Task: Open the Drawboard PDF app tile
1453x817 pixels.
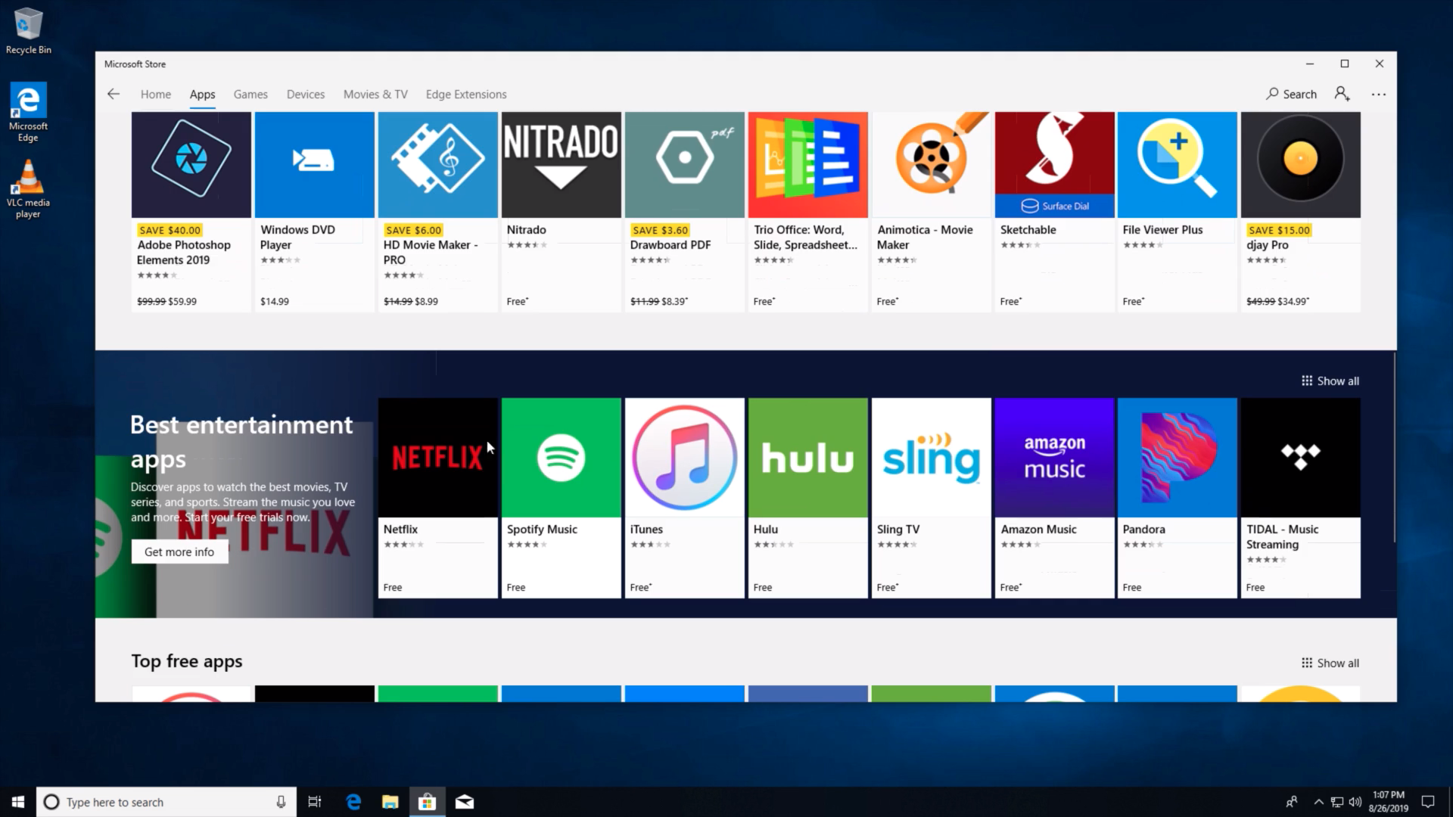Action: 684,212
